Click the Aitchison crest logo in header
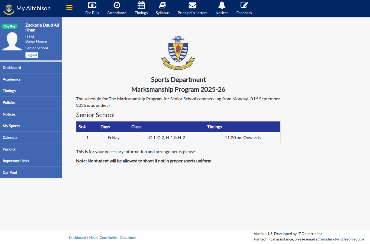This screenshot has width=370, height=244. [x=9, y=9]
